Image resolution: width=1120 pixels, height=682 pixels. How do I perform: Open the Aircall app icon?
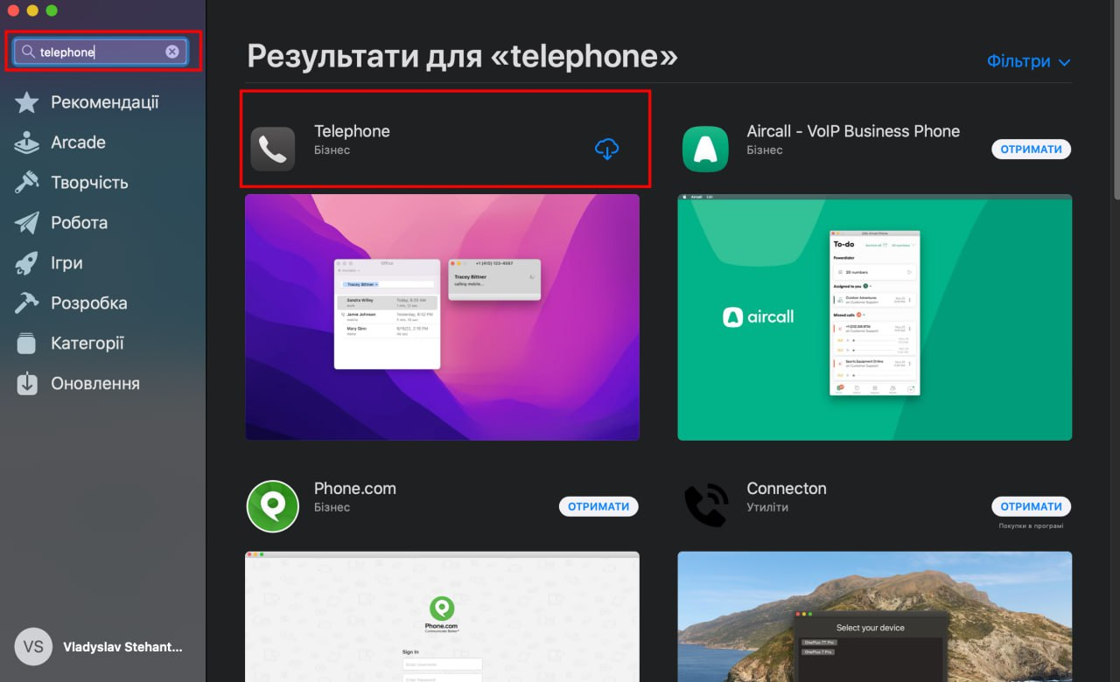(x=705, y=149)
